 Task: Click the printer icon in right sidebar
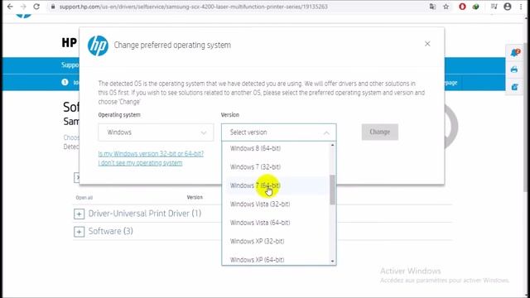click(x=514, y=70)
